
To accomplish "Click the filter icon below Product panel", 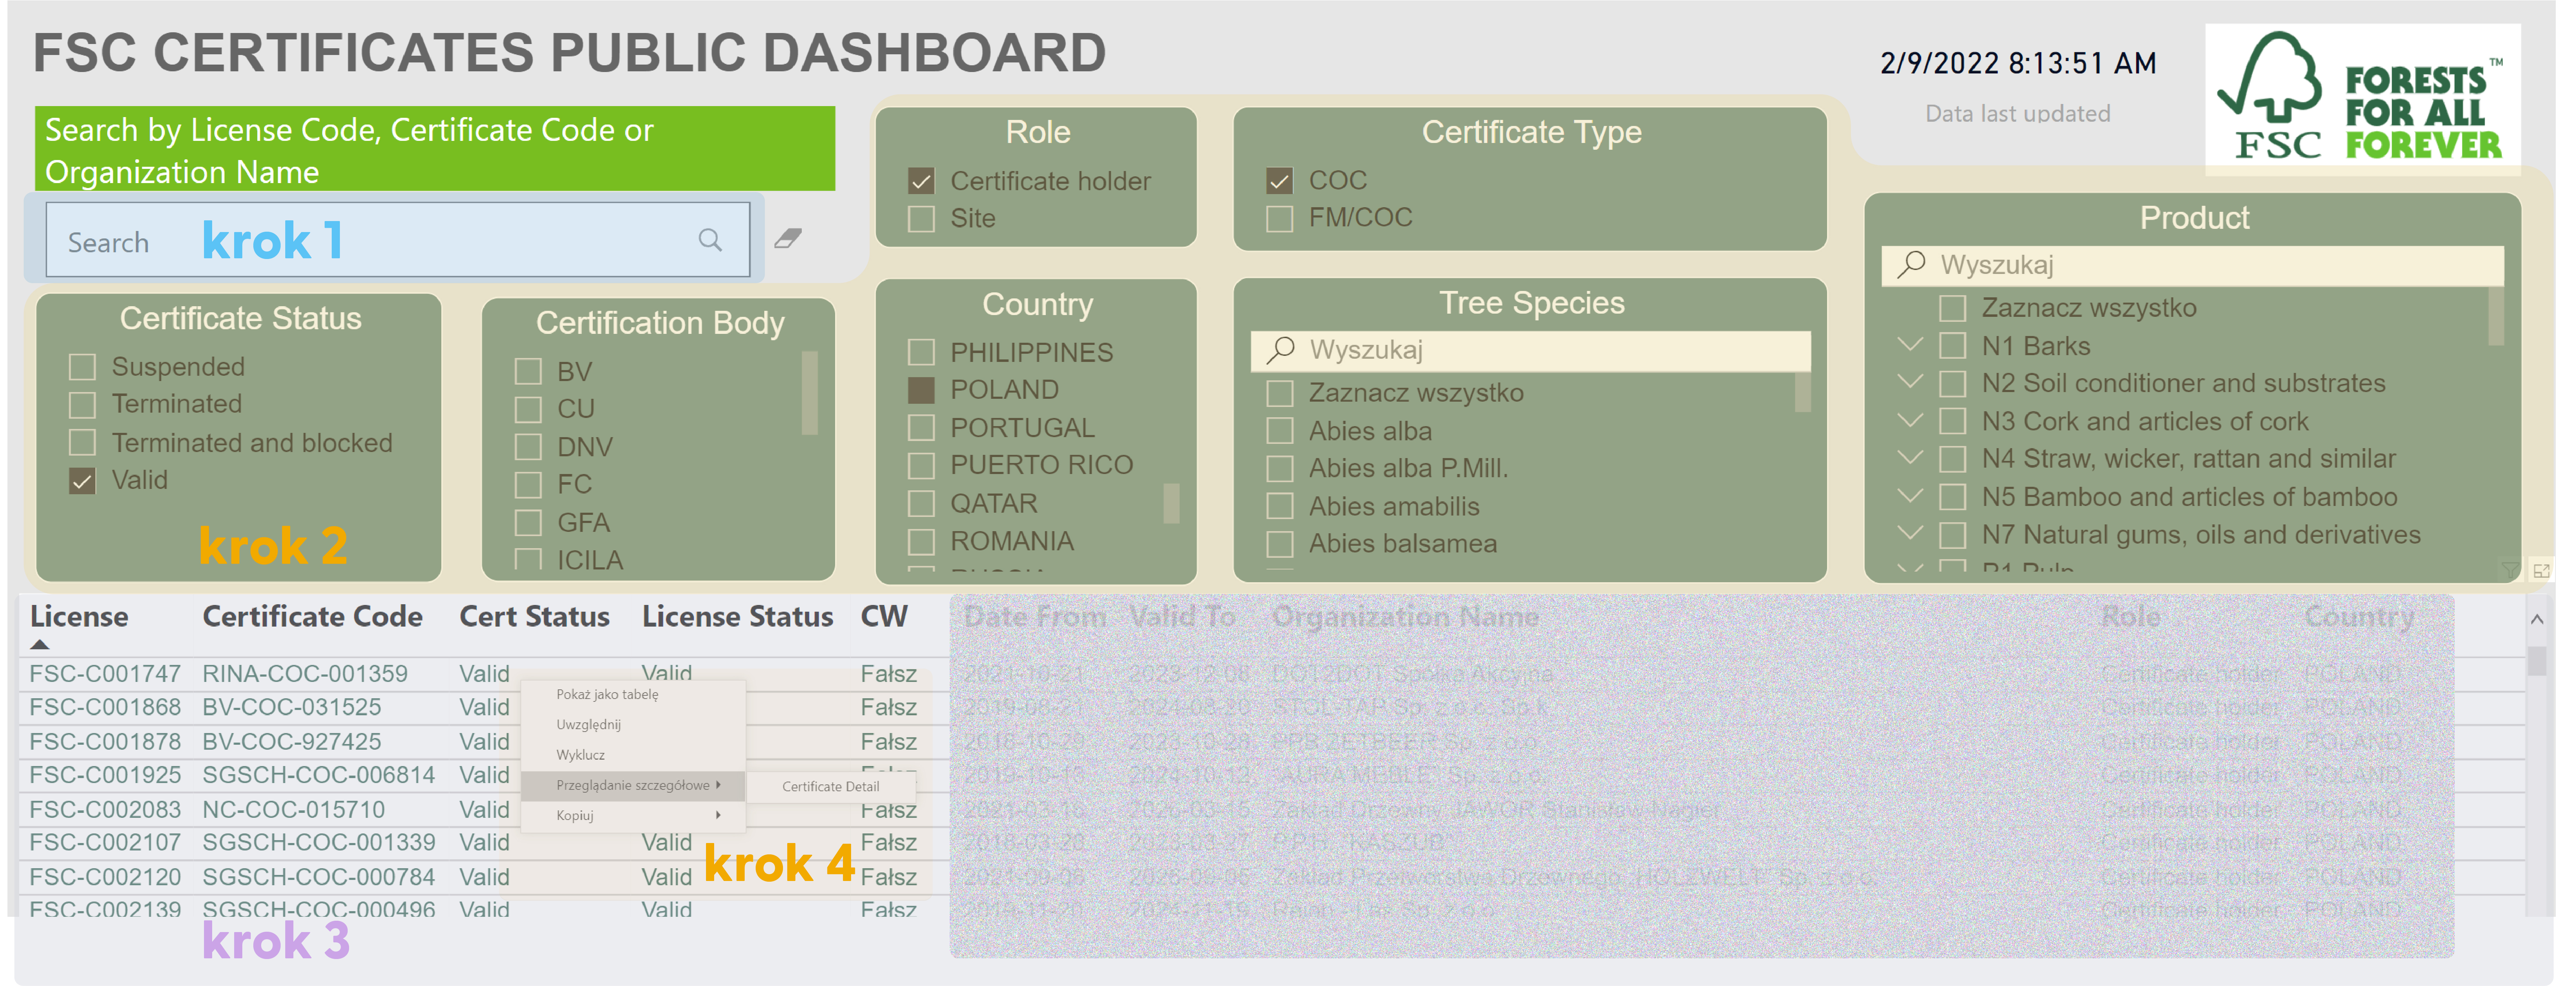I will click(x=2510, y=570).
